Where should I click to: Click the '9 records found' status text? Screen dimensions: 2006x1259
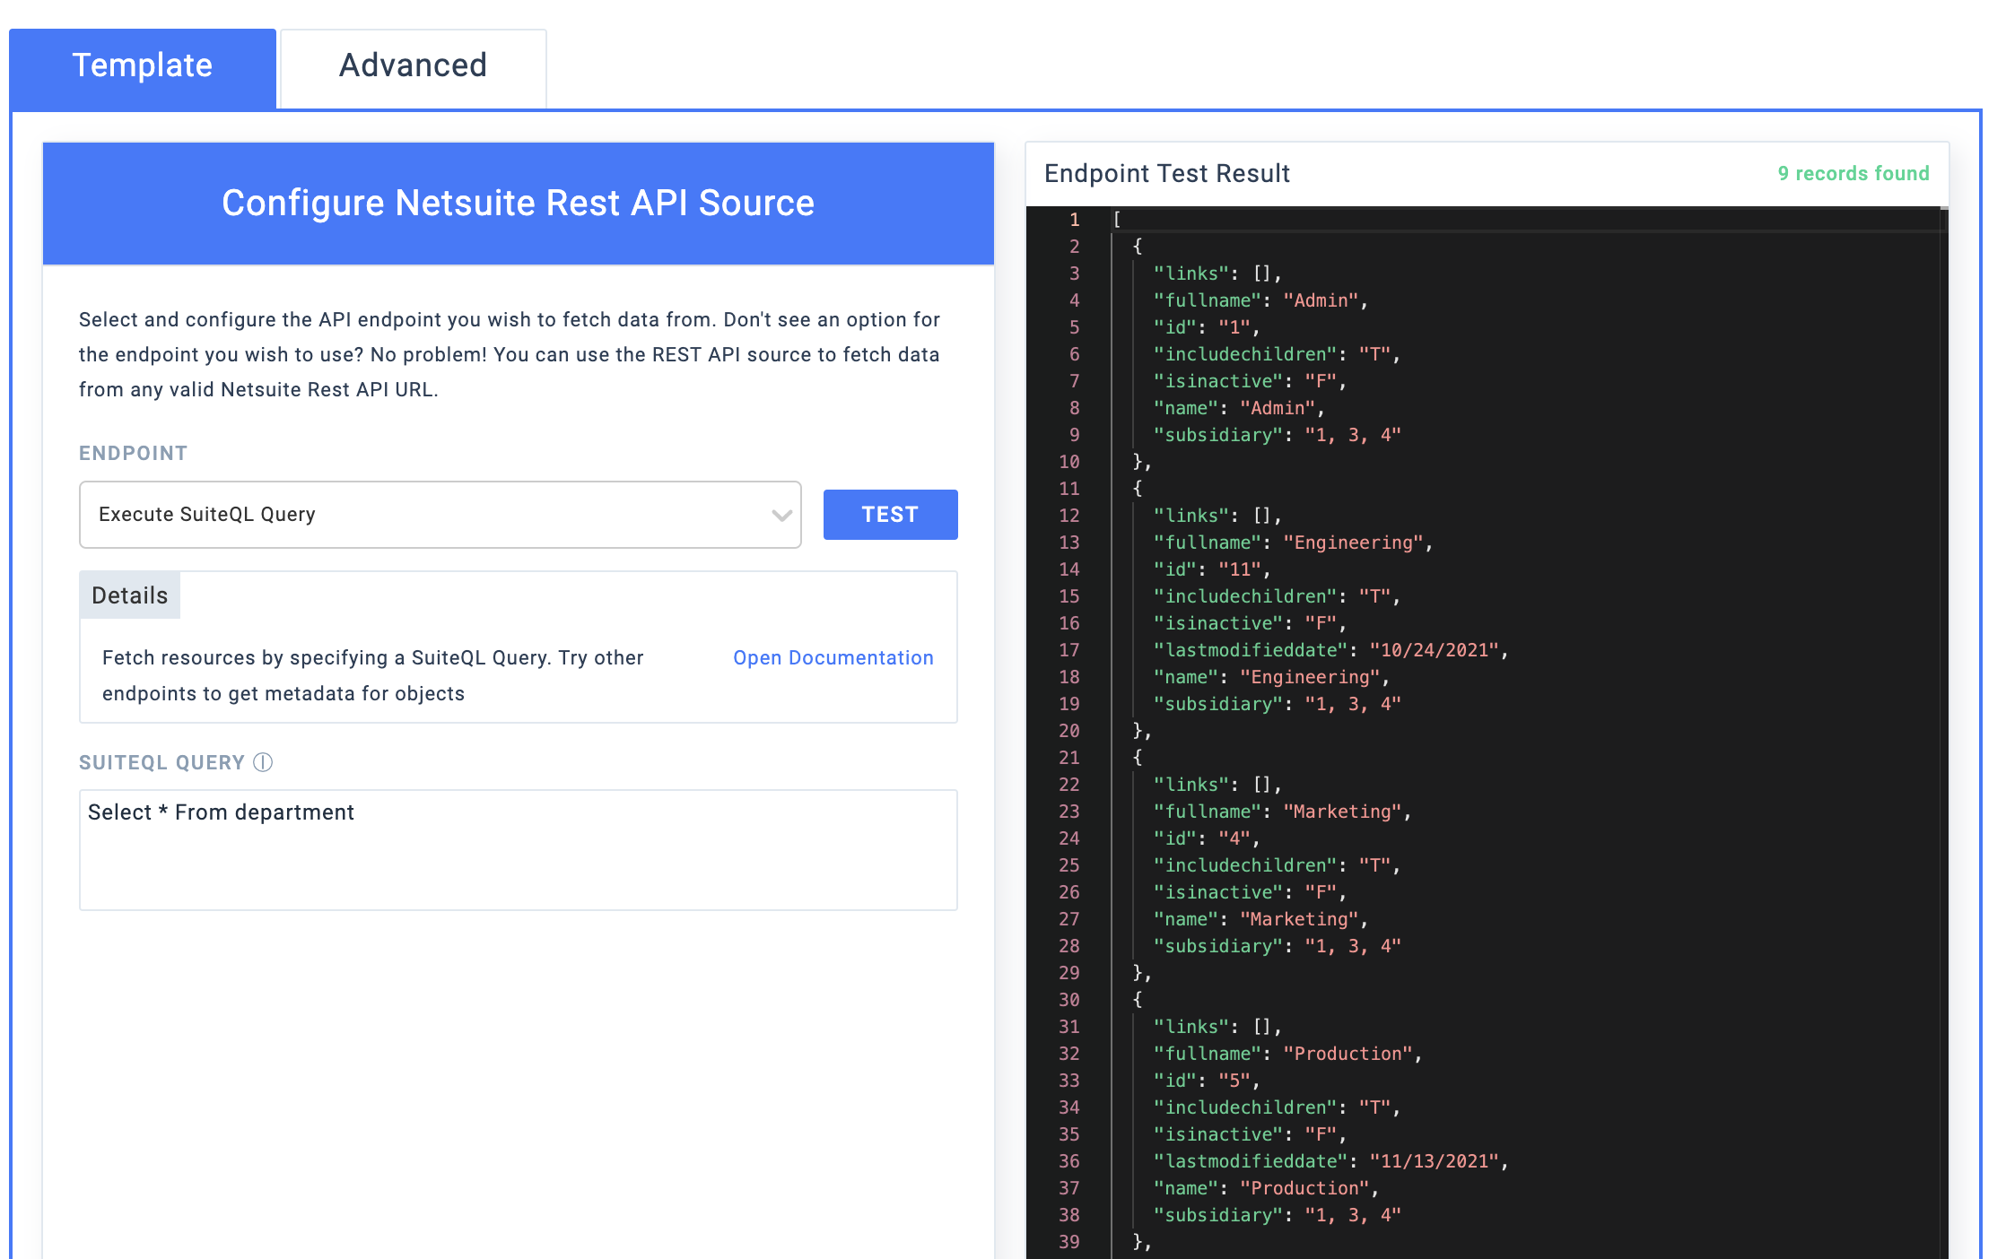(x=1853, y=174)
